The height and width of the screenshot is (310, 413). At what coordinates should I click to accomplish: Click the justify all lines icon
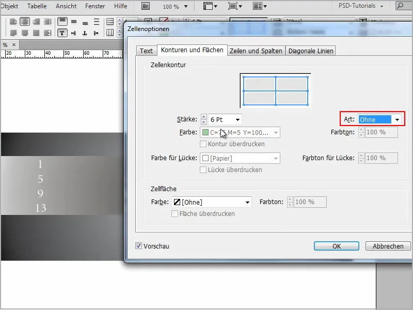click(36, 33)
